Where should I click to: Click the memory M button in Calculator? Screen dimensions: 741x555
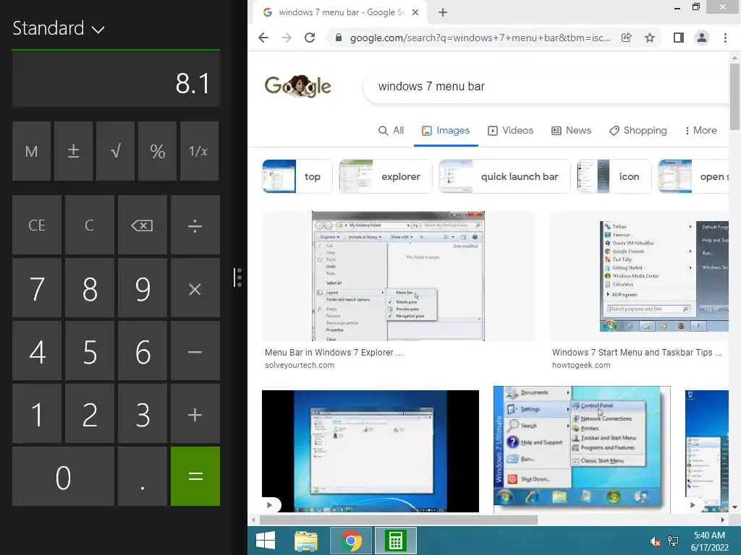31,151
